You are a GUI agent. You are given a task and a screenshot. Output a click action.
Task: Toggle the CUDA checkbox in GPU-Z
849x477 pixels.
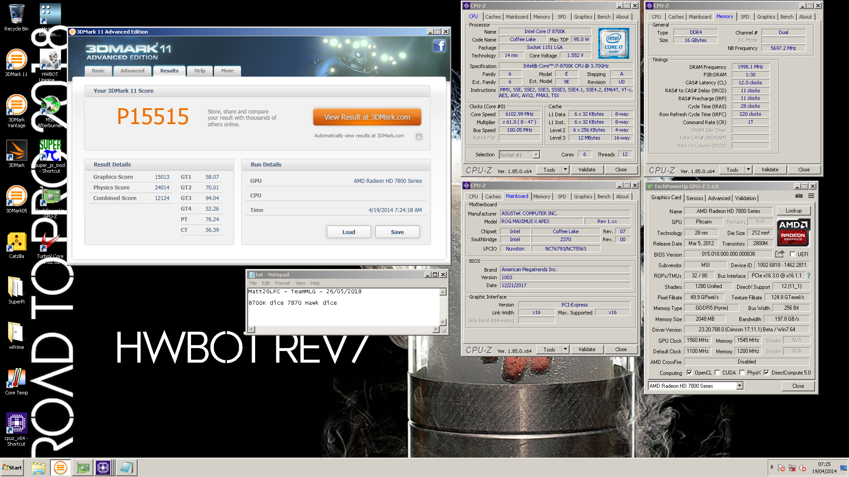[x=717, y=373]
